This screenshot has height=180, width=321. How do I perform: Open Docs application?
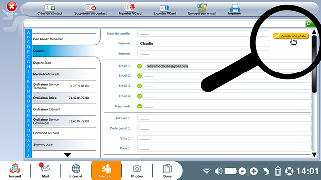(x=167, y=171)
